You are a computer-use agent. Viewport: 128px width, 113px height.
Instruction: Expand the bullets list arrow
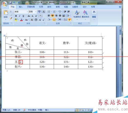pos(51,12)
